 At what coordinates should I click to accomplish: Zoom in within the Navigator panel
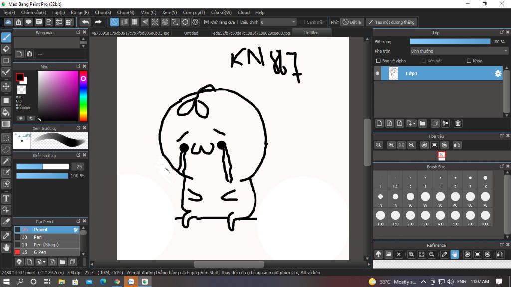tap(391, 145)
